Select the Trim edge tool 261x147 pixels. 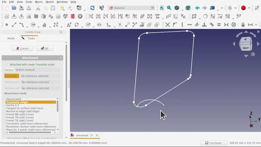[x=120, y=24]
